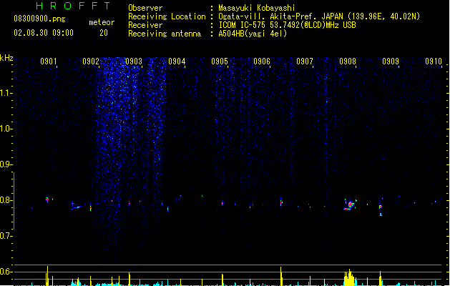Image resolution: width=450 pixels, height=286 pixels.
Task: Click the 0910 time marker
Action: [434, 61]
